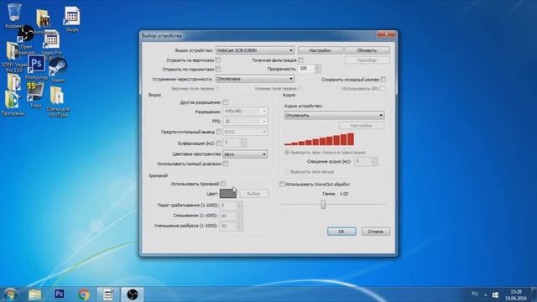This screenshot has height=302, width=537.
Task: Open the Windows Start menu
Action: (10, 294)
